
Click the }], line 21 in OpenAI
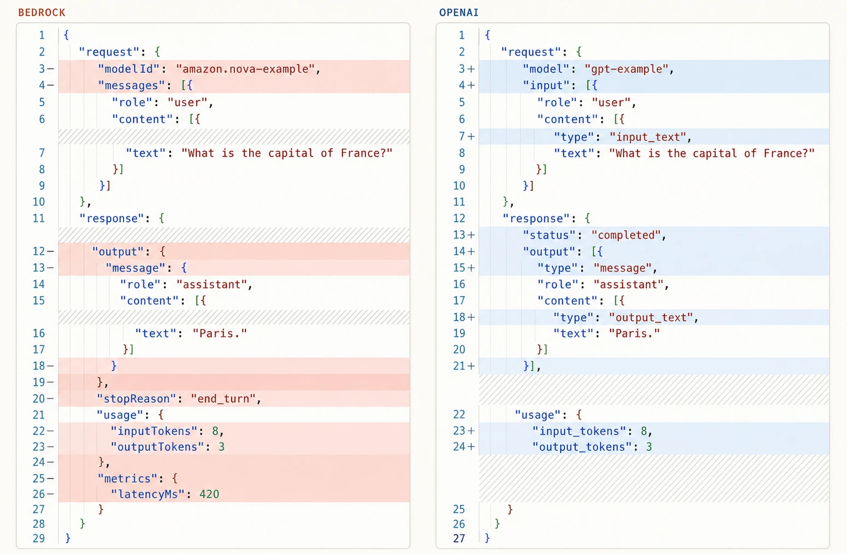654,366
